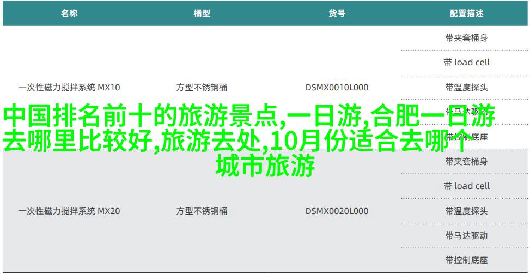Click the green 城市旅游 overlay text
Image resolution: width=530 pixels, height=275 pixels.
[x=265, y=166]
